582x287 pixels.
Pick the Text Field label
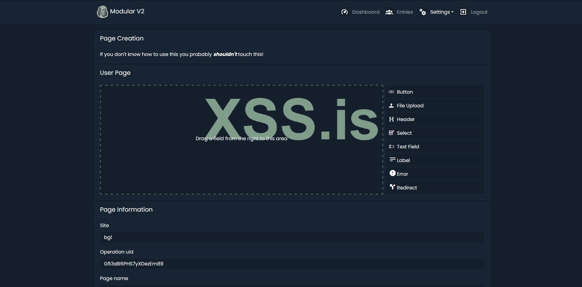tap(408, 147)
